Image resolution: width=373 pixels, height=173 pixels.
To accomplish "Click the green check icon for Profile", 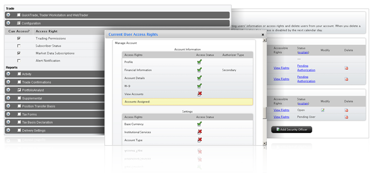I will coord(199,62).
